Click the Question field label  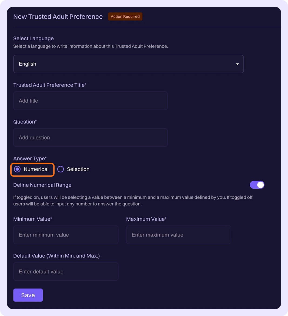(25, 122)
